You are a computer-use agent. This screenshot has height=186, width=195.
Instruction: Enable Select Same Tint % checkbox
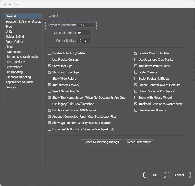pyautogui.click(x=50, y=91)
